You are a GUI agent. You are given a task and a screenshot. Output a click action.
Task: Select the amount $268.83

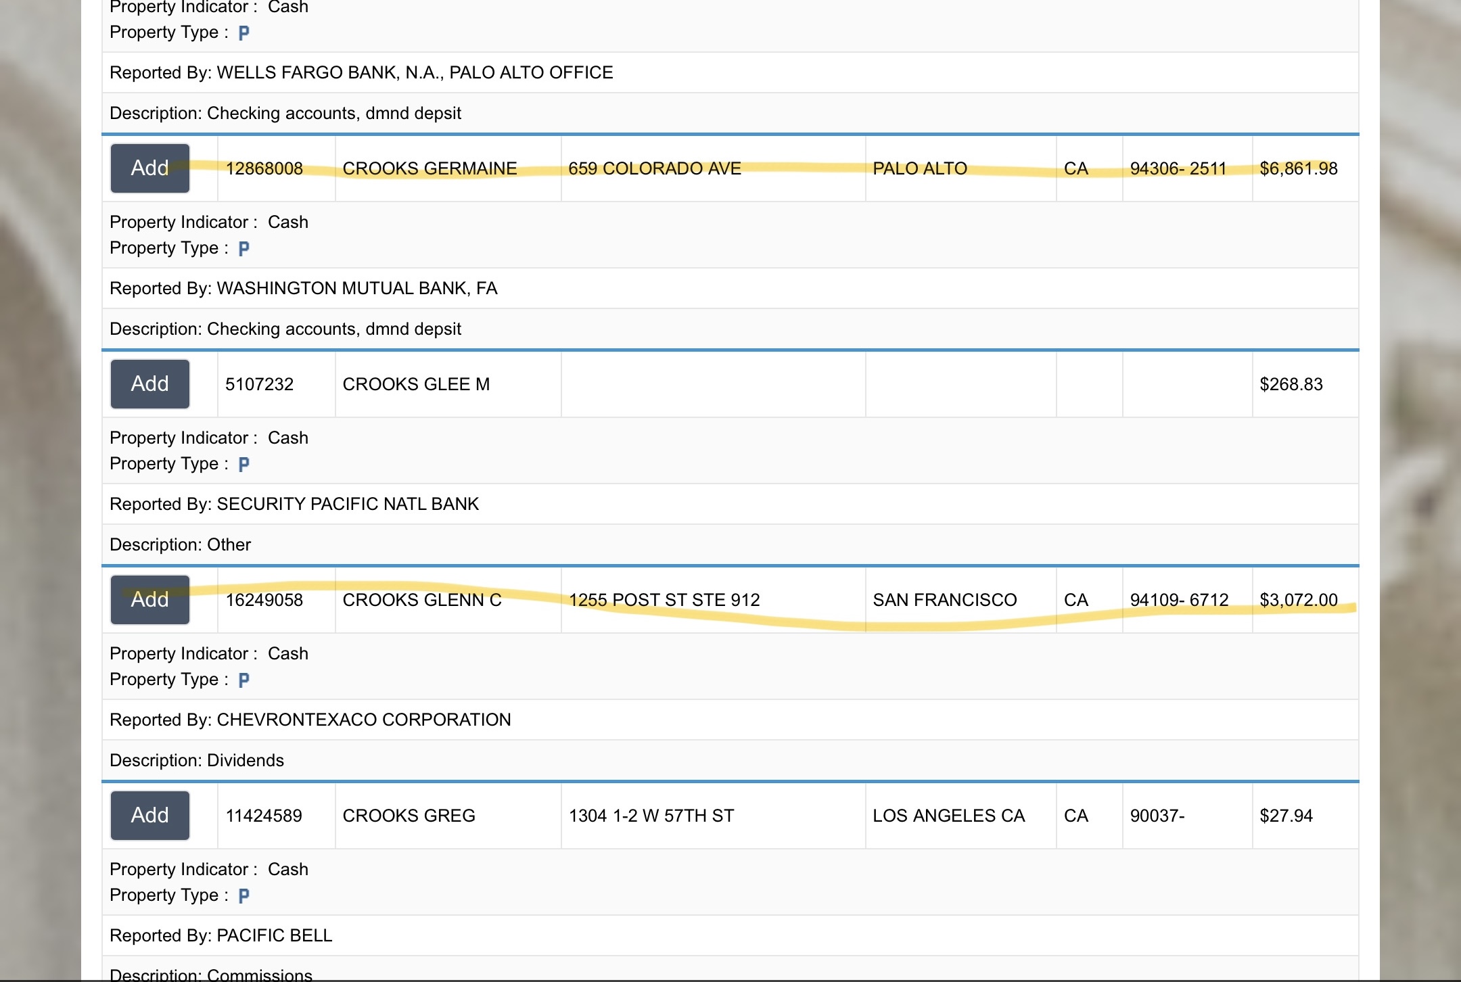pos(1291,384)
